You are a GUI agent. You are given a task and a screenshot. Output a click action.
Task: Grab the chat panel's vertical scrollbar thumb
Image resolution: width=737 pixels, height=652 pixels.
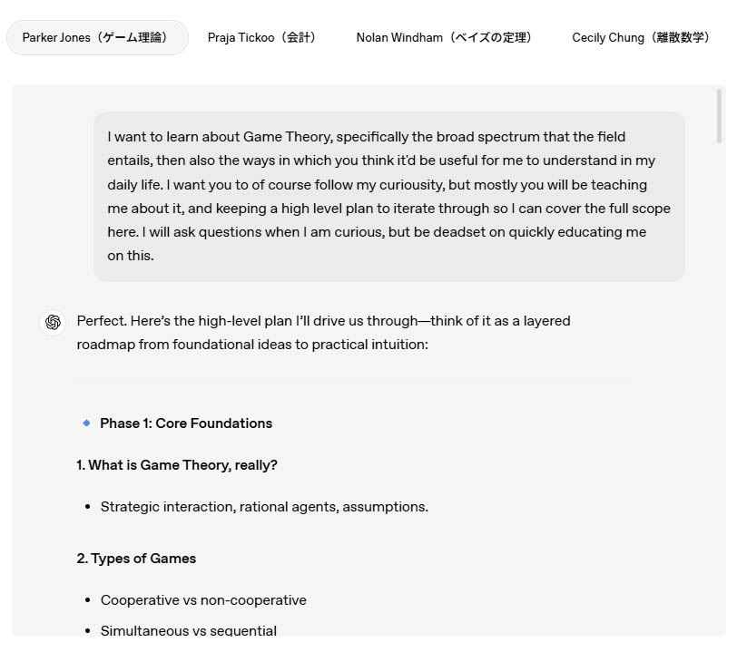[720, 116]
